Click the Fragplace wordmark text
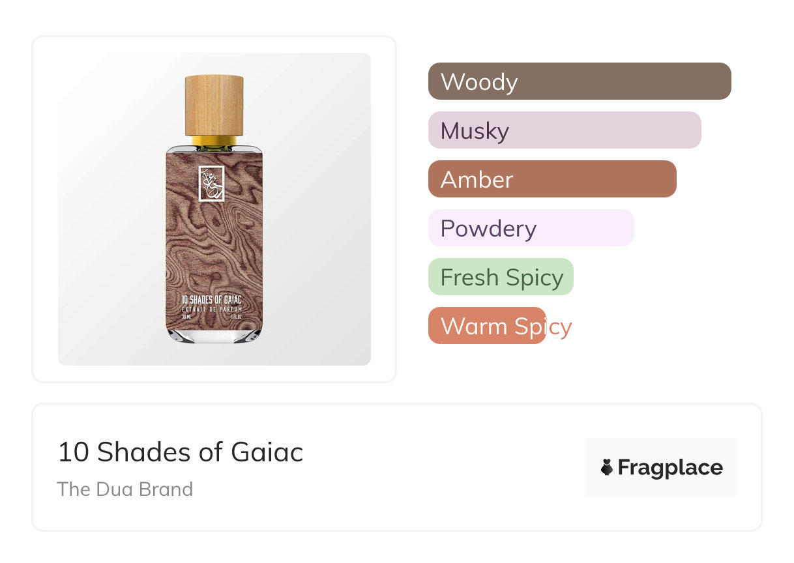The image size is (794, 563). tap(670, 468)
